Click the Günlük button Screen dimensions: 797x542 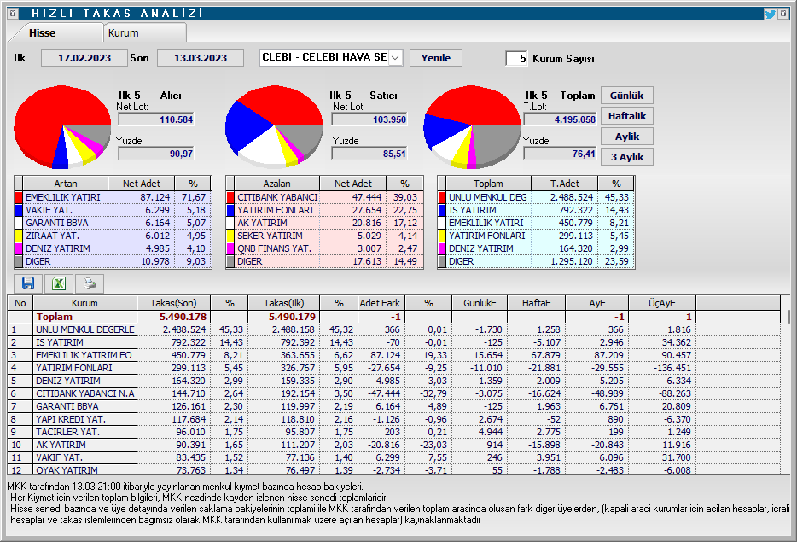[x=626, y=96]
